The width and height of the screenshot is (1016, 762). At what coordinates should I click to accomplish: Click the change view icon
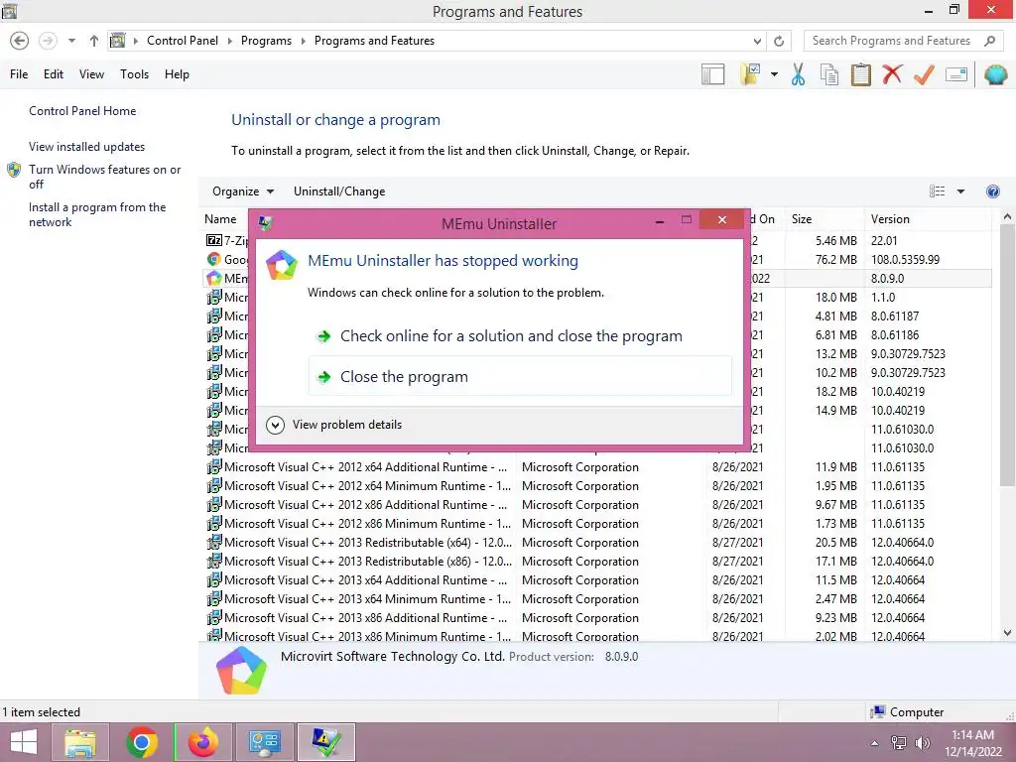coord(937,191)
